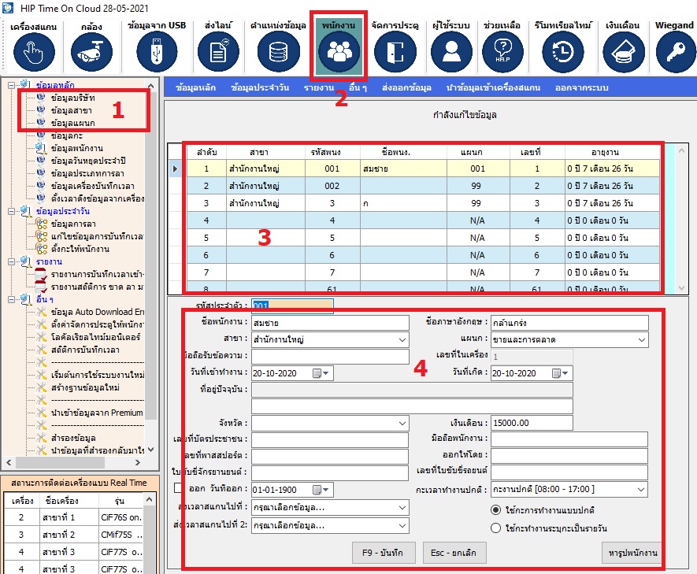Tick the ออก checkbox

178,488
